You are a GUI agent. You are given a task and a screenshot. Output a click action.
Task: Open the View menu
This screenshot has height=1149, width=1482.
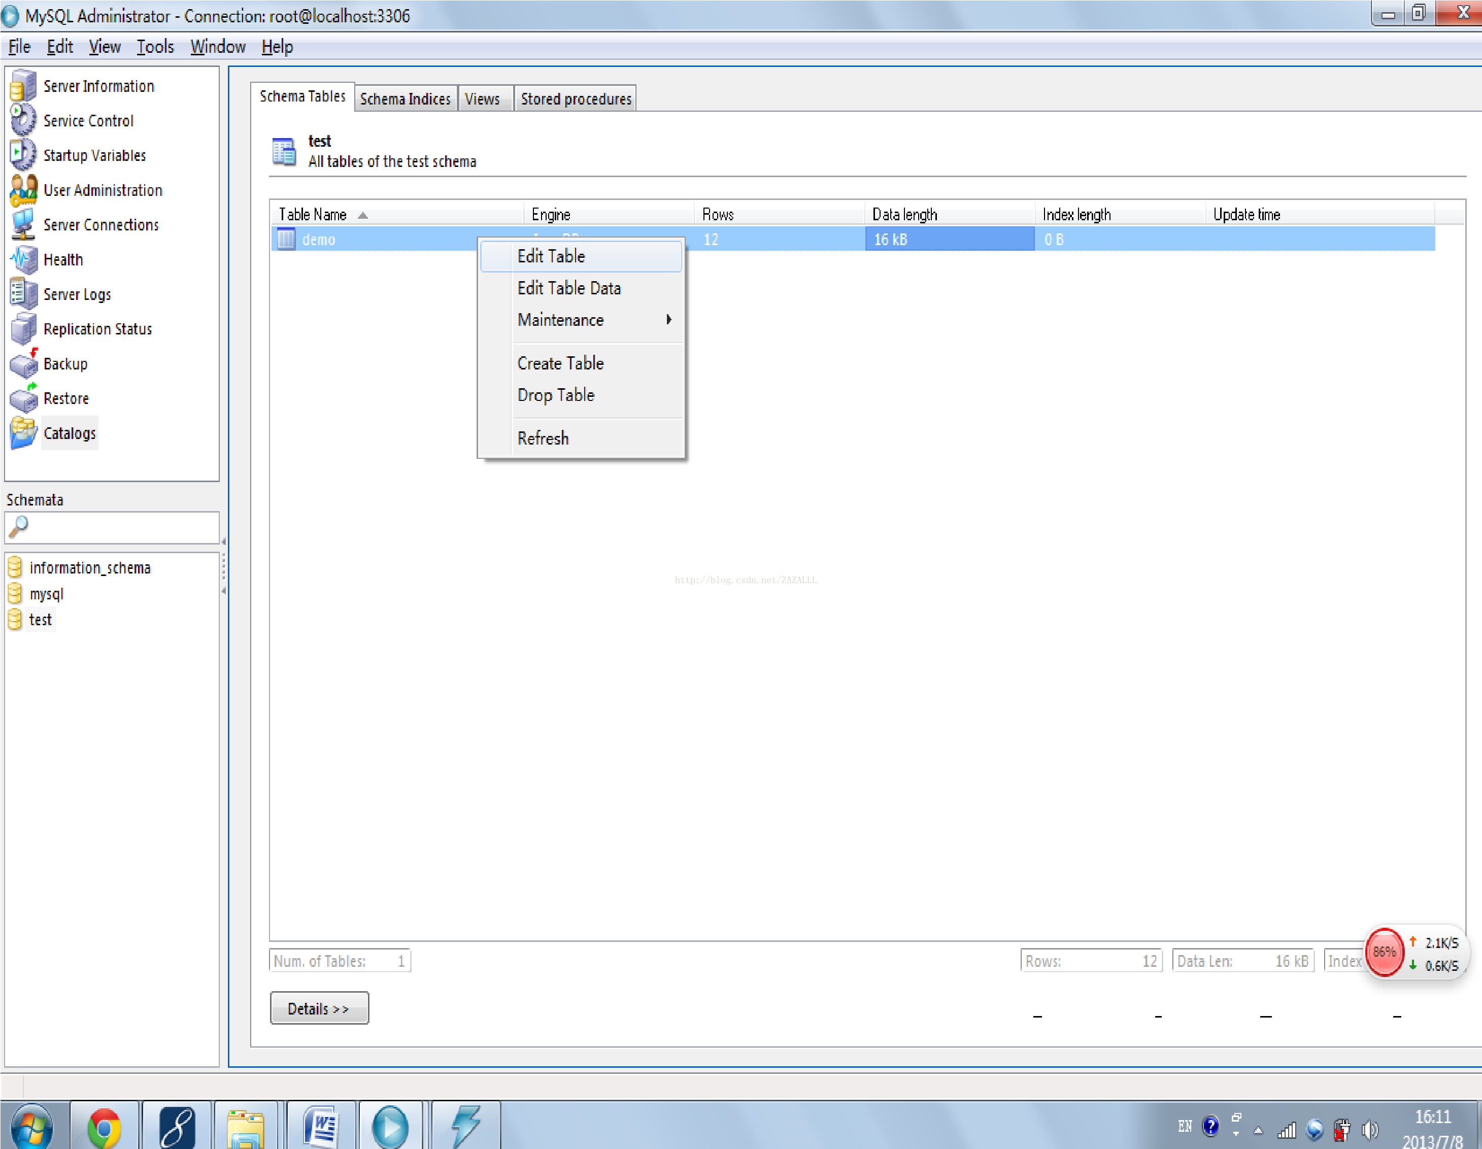tap(105, 47)
